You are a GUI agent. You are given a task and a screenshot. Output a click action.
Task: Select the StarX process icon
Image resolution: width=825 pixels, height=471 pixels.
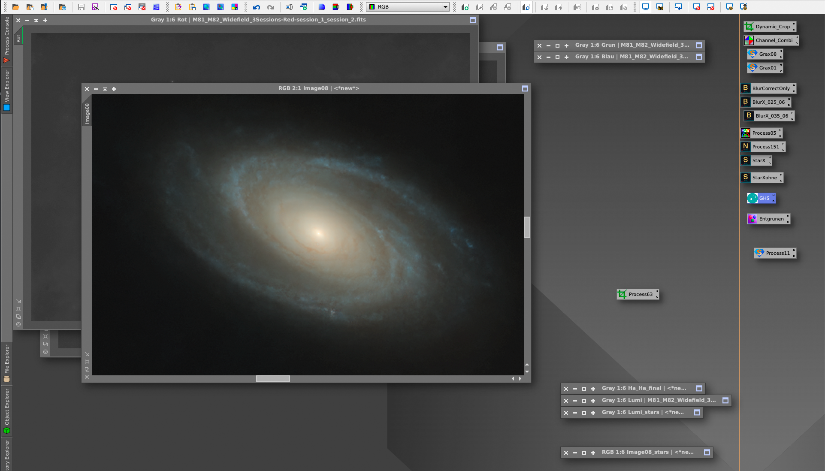[x=756, y=160]
